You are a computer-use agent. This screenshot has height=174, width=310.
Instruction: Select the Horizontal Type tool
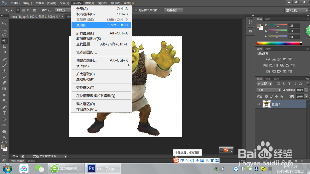click(4, 113)
